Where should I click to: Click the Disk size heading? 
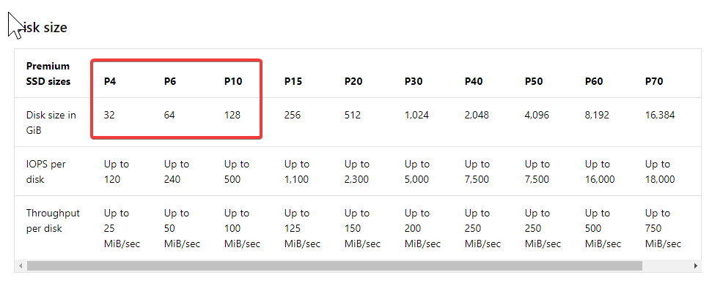(39, 28)
